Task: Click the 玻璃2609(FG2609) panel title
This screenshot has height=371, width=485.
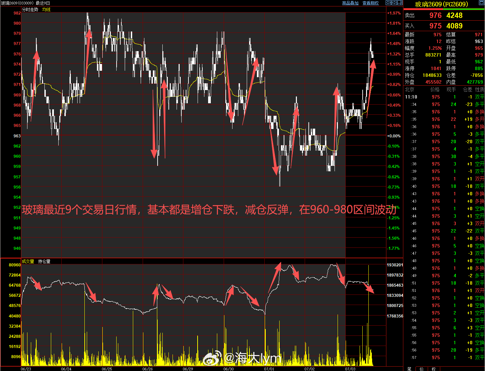Action: click(x=441, y=4)
